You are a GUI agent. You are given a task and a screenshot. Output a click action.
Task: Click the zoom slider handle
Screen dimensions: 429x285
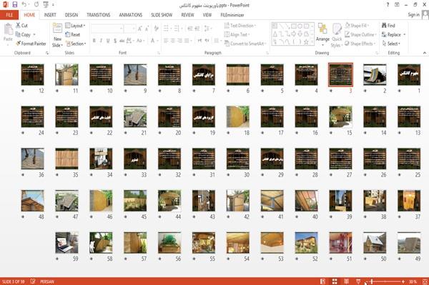coord(372,281)
